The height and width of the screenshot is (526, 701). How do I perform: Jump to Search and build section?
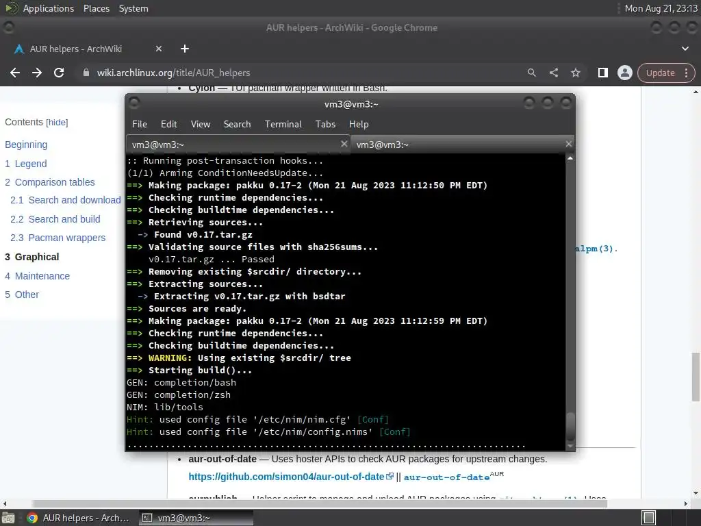(x=55, y=219)
